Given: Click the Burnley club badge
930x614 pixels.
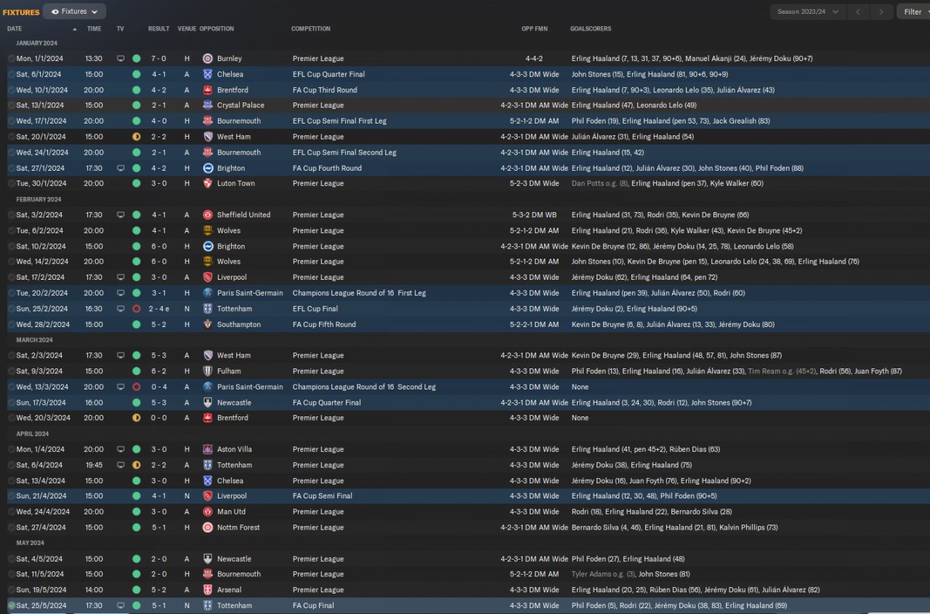Looking at the screenshot, I should click(208, 58).
